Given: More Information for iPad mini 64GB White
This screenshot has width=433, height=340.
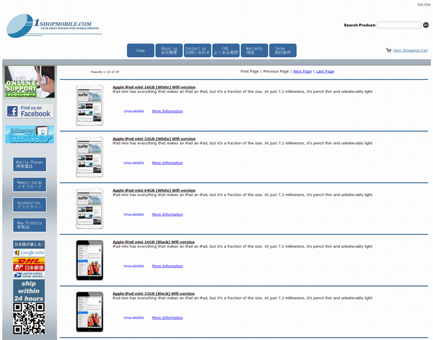Looking at the screenshot, I should point(167,214).
